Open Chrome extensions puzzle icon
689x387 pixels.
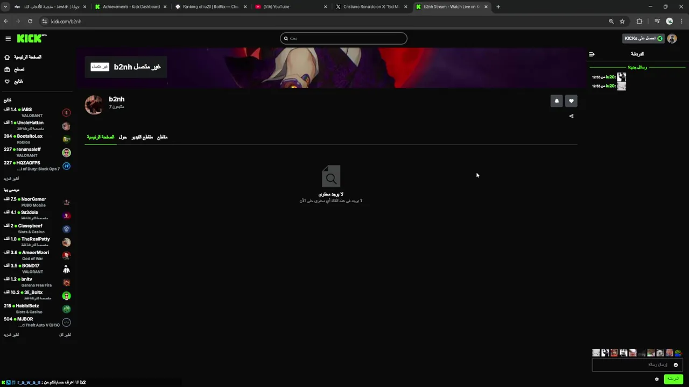(x=639, y=21)
